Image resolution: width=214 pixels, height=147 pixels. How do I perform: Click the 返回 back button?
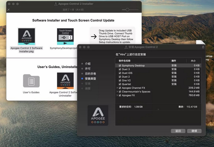(178, 131)
